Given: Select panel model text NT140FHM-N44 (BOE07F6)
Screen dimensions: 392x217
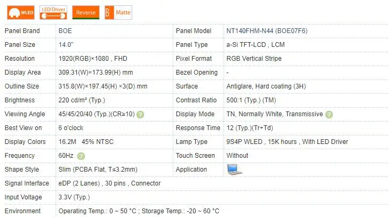Looking at the screenshot, I should 267,31.
